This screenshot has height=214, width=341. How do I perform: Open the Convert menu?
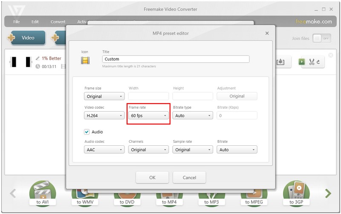[58, 22]
